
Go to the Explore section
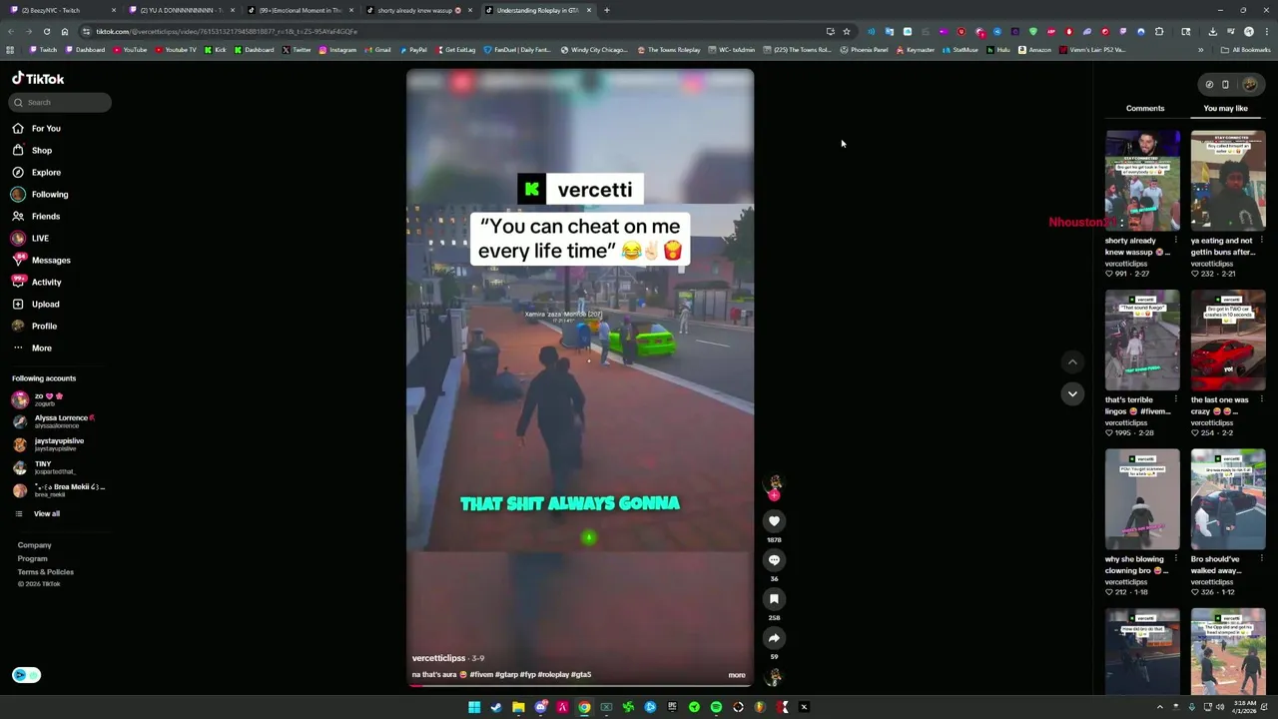point(37,173)
